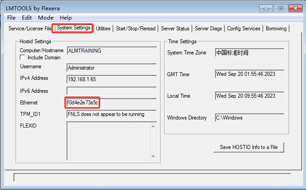Click the Ethernet address field
The image size is (306, 190).
111,103
